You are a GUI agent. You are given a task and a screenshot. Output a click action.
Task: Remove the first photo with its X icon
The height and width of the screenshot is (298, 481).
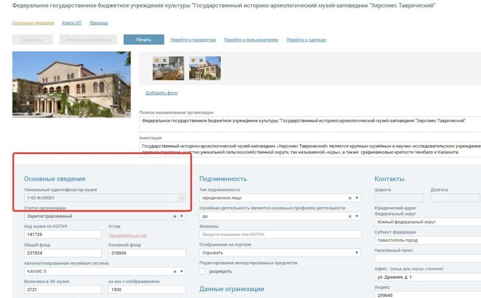click(x=164, y=60)
